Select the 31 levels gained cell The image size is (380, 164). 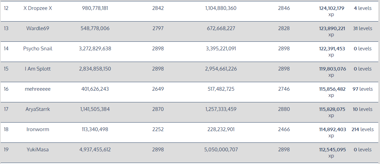point(363,28)
